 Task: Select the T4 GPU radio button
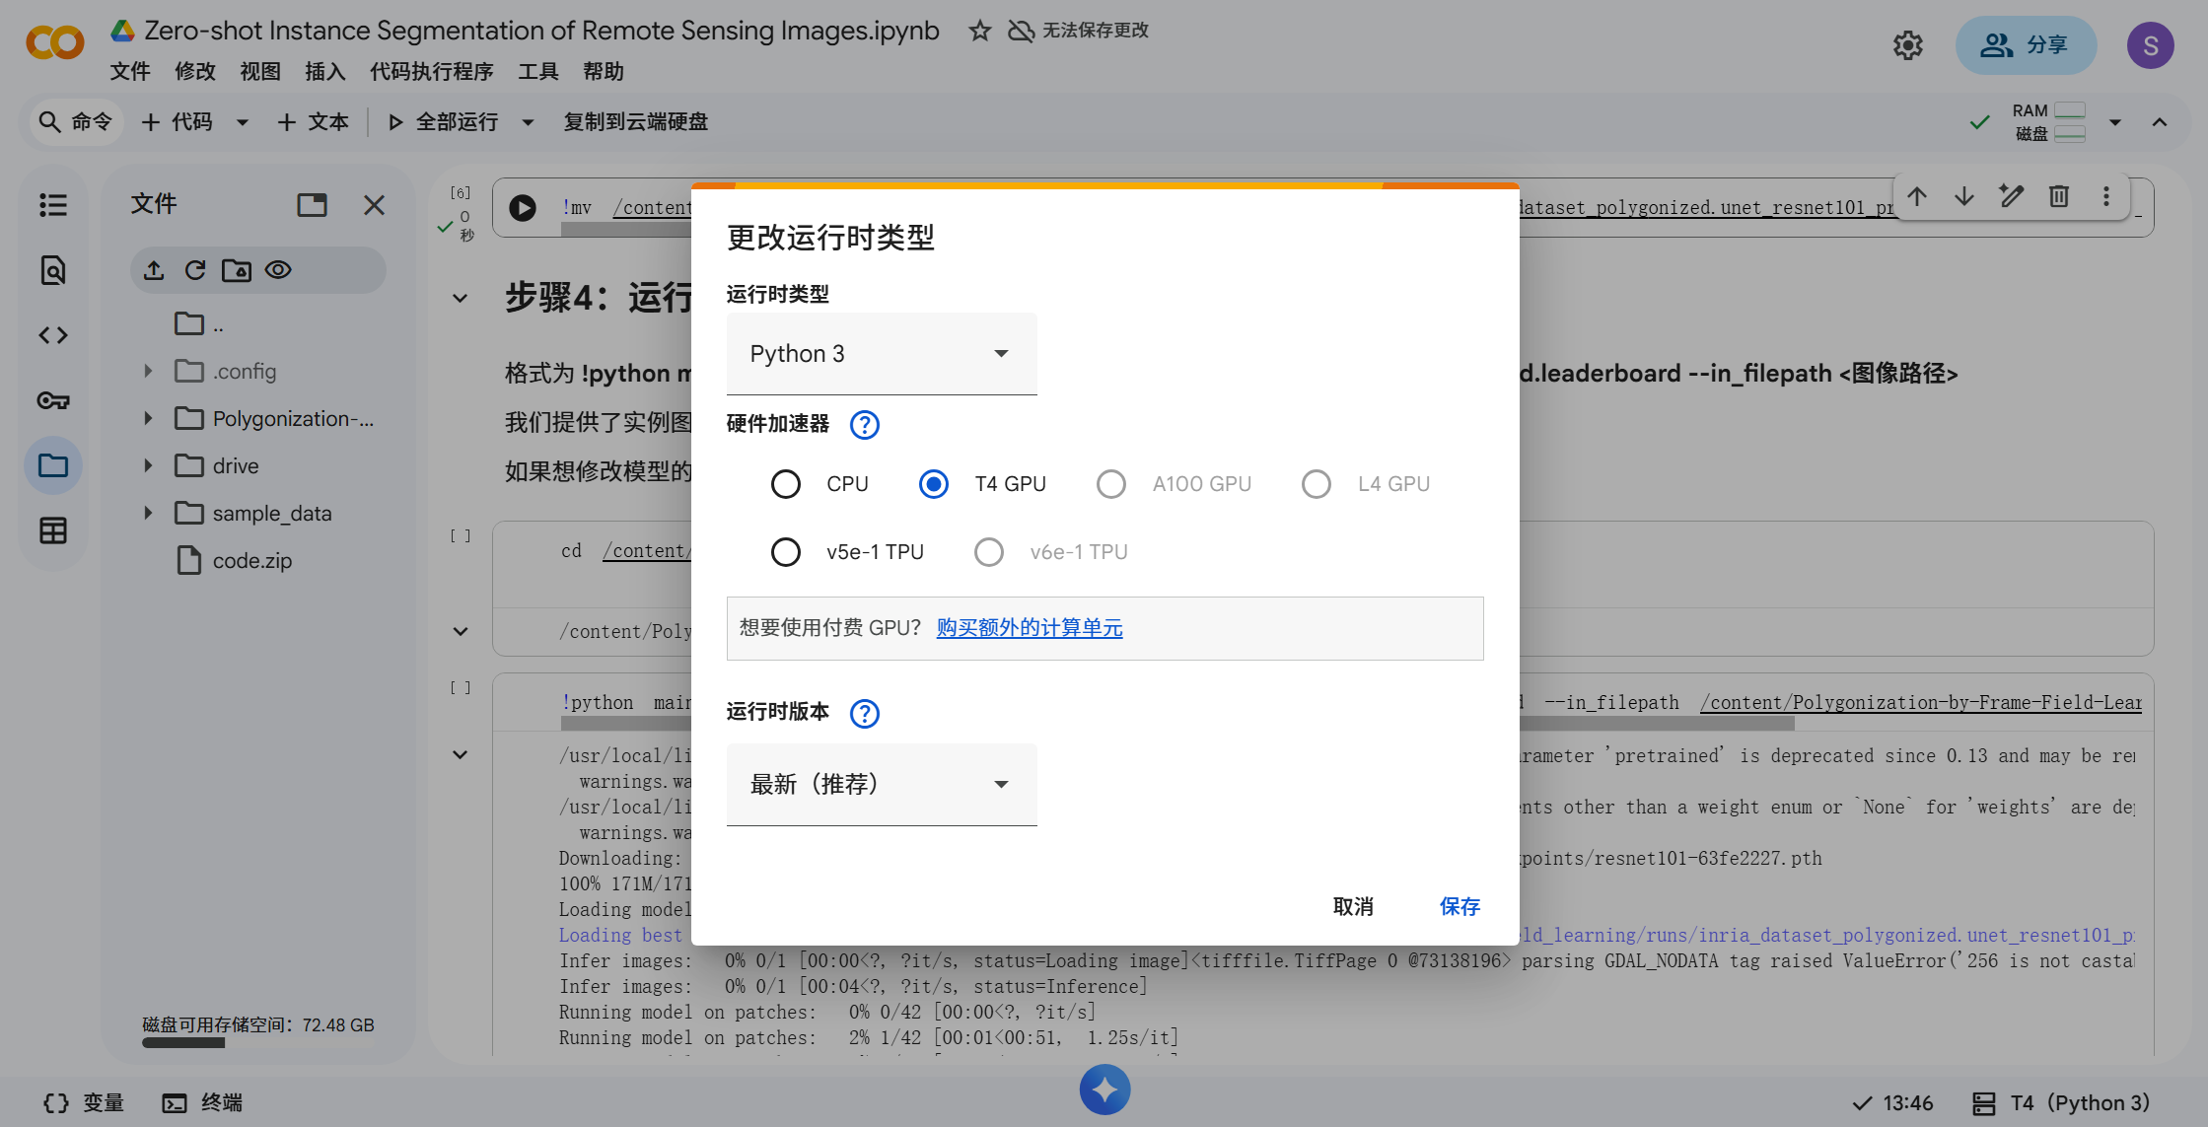[x=934, y=484]
